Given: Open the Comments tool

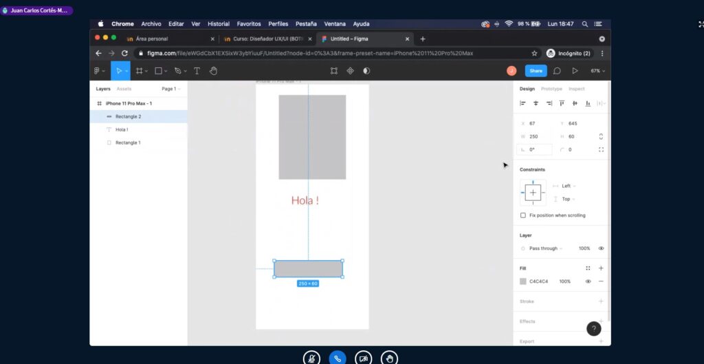Looking at the screenshot, I should [557, 71].
